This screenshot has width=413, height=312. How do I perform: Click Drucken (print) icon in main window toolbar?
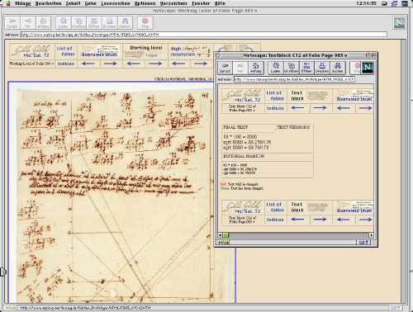pos(109,23)
